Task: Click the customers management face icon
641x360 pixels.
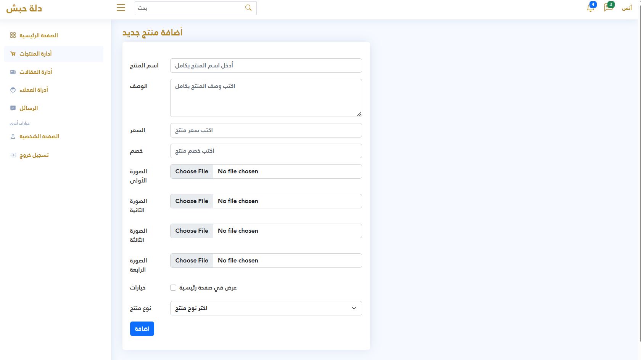Action: (13, 90)
